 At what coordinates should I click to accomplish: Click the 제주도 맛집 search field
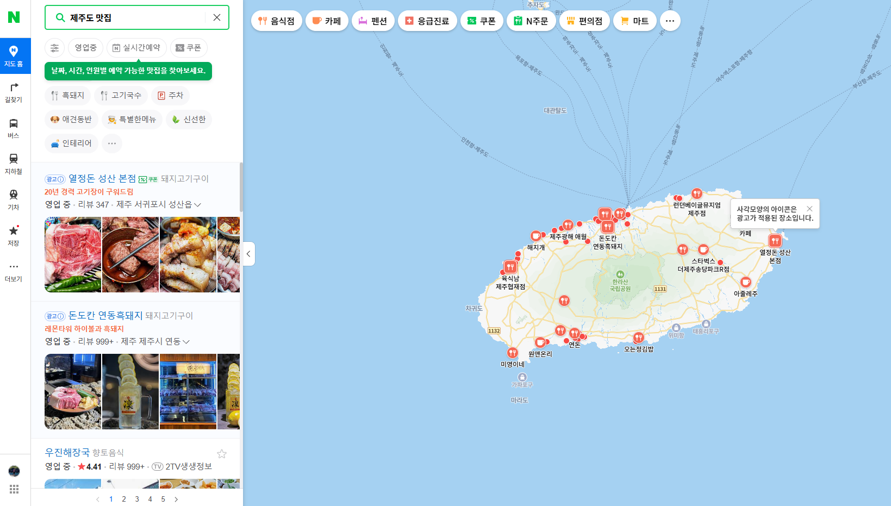(137, 17)
